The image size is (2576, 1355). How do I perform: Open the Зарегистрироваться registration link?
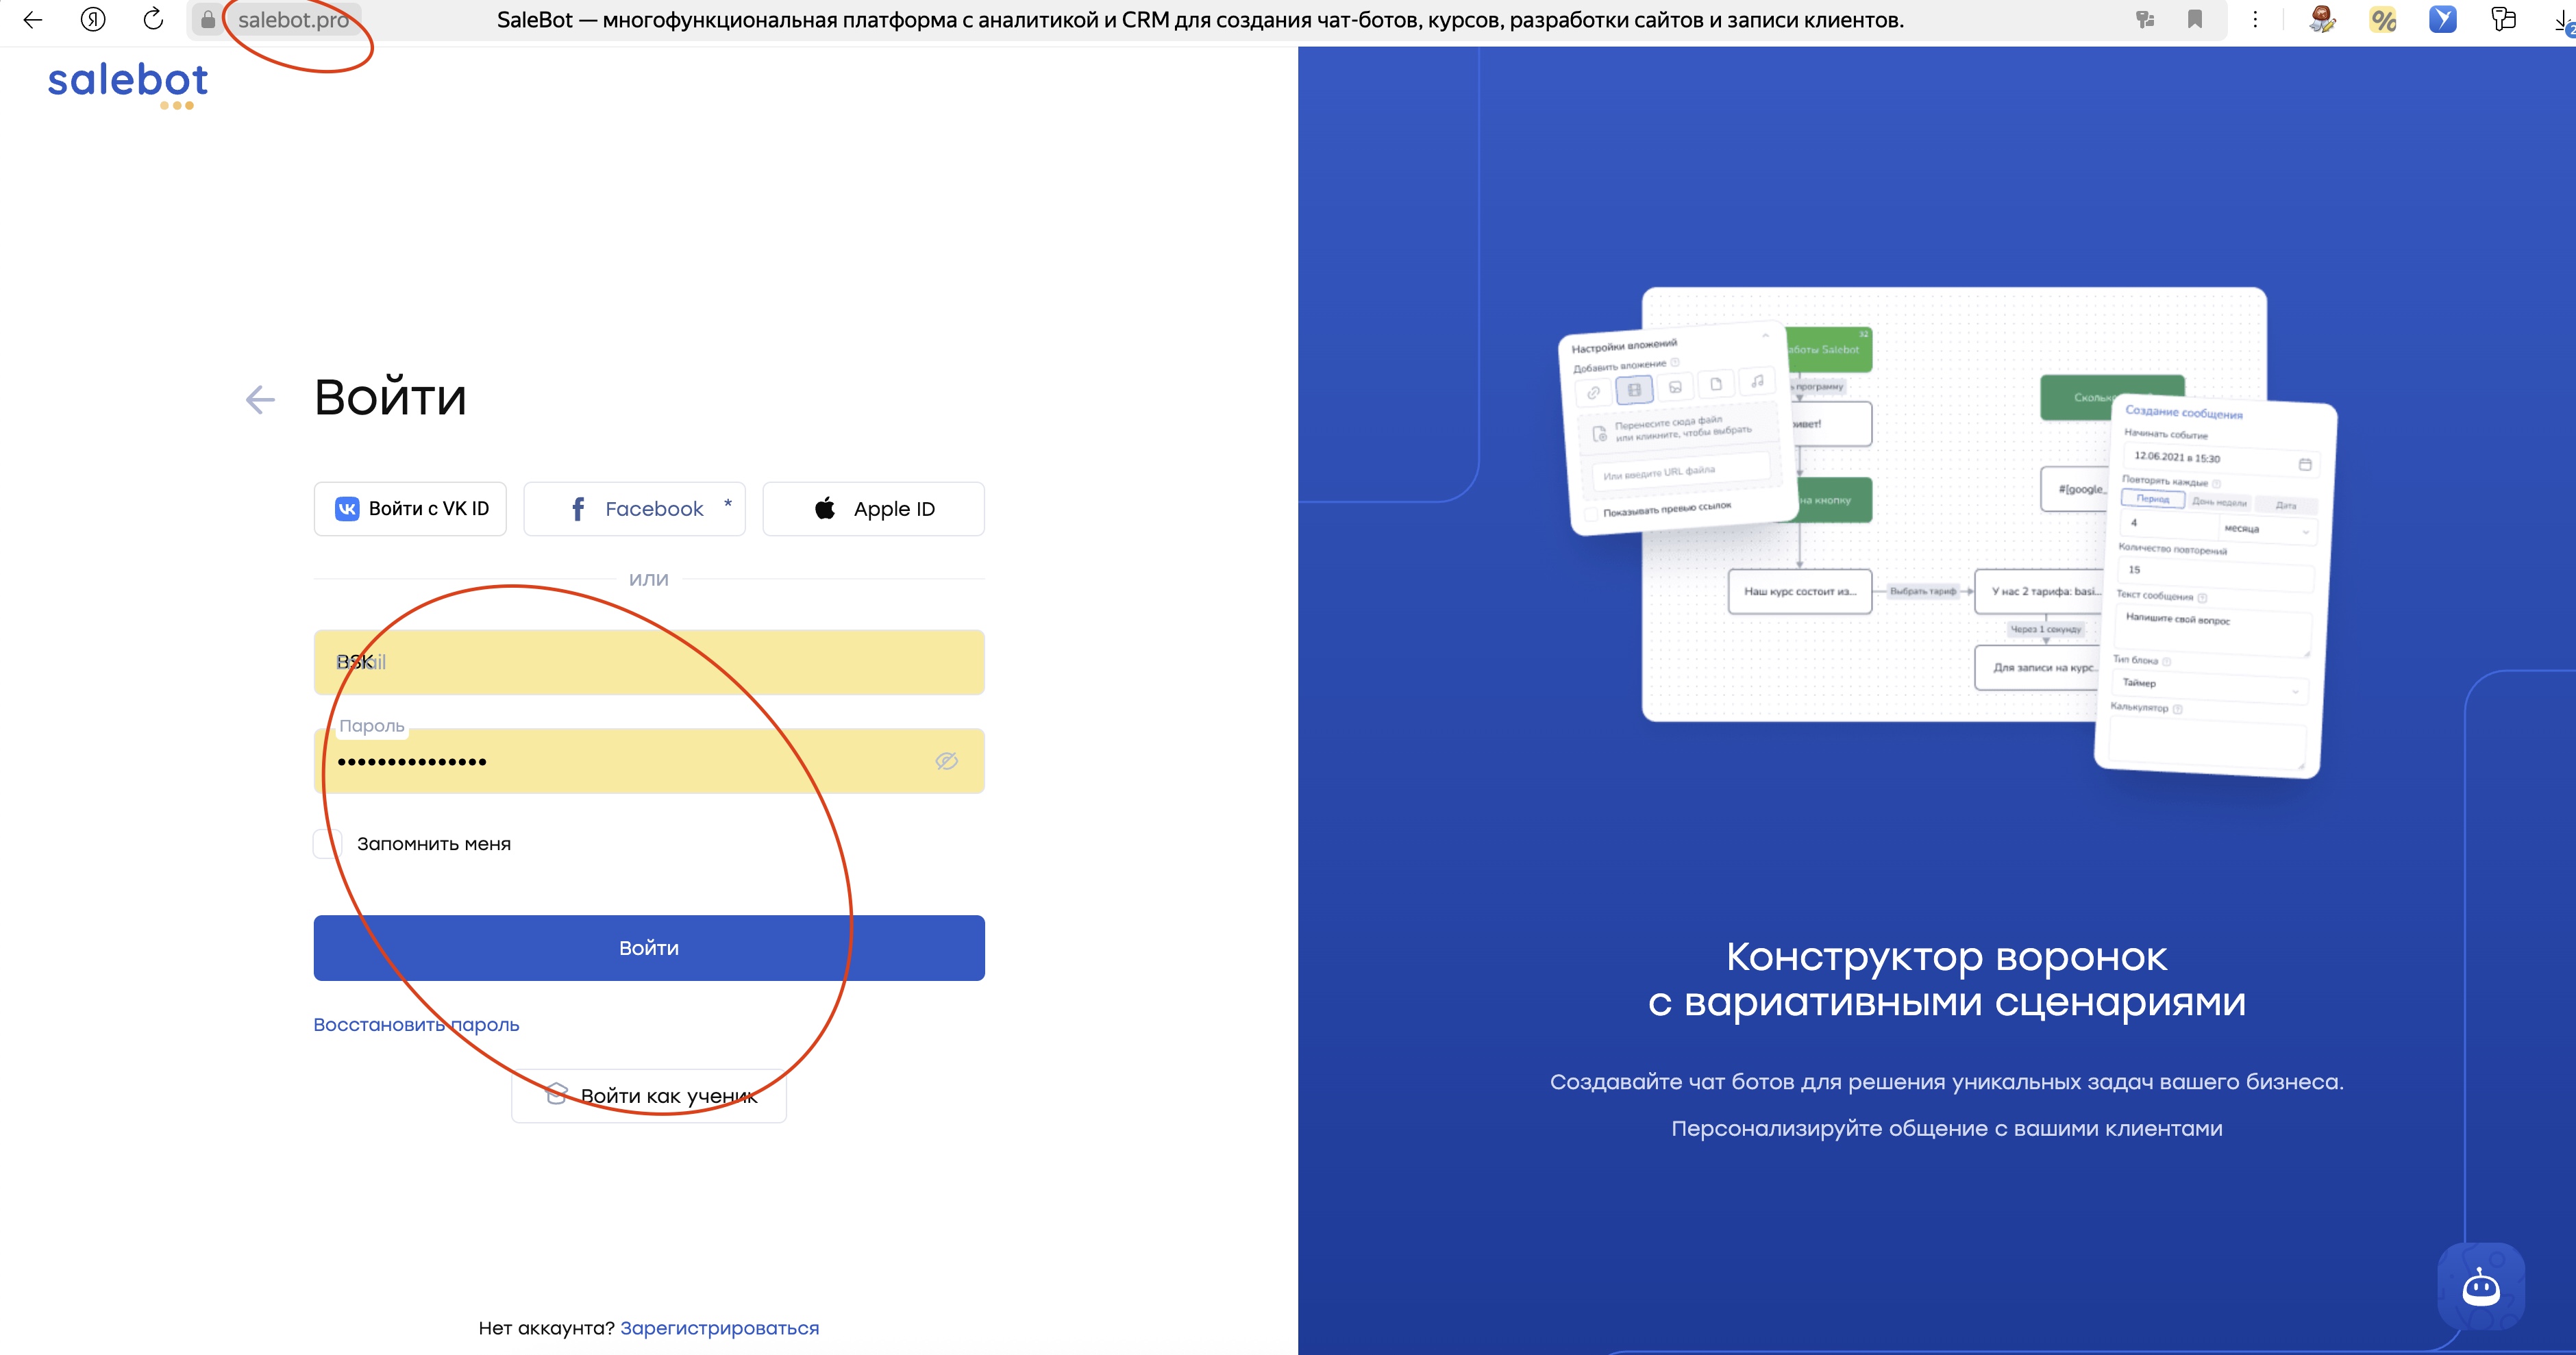tap(719, 1328)
